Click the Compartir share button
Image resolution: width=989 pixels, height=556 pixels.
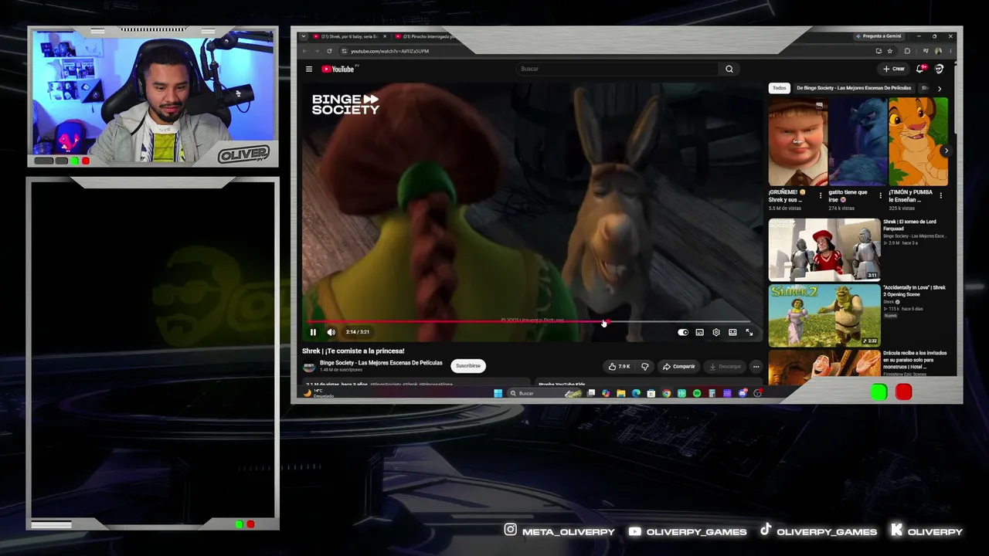point(679,366)
